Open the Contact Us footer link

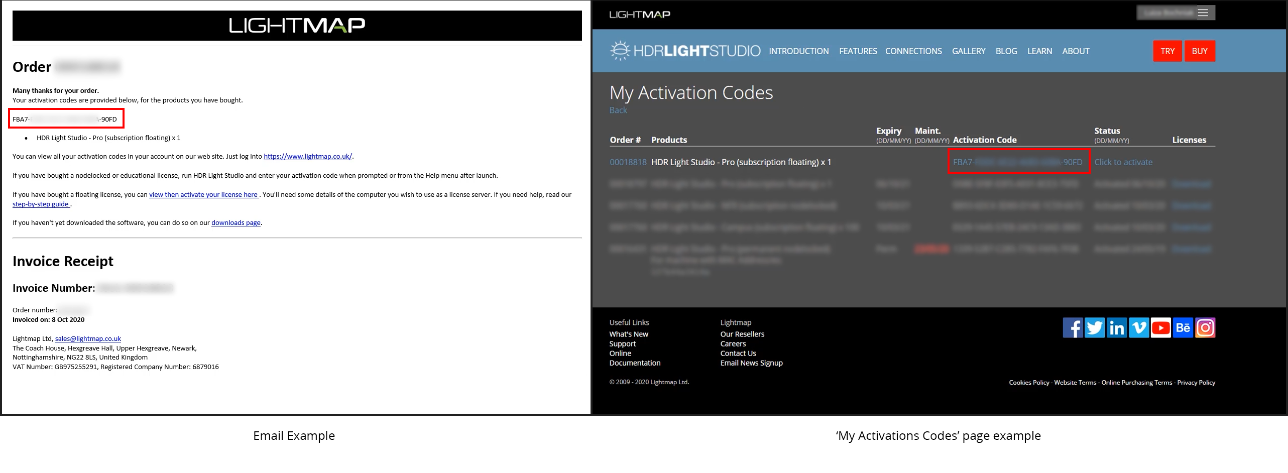(738, 353)
